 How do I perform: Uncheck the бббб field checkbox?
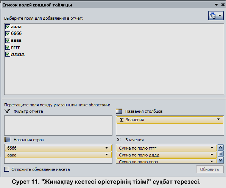(x=8, y=33)
